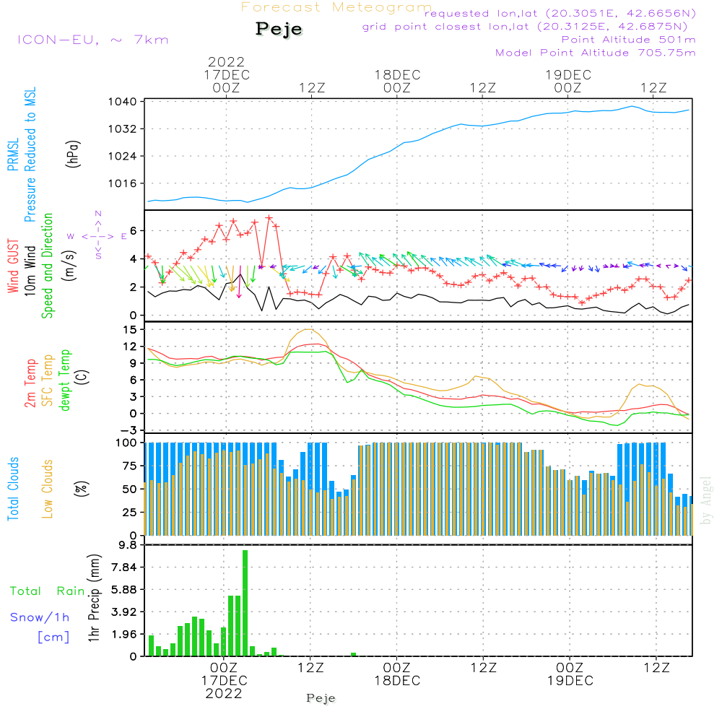
Task: Click the '2022' year above the top axis
Action: click(x=226, y=61)
